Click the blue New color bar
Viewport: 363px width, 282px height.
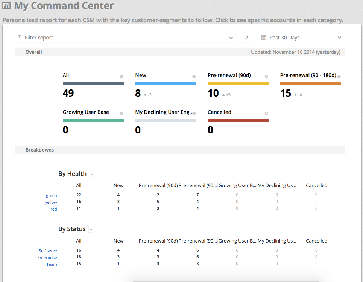pos(166,83)
